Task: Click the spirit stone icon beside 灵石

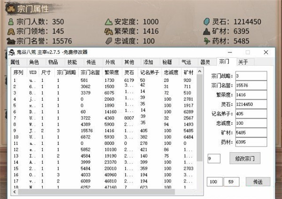Action: (x=207, y=22)
